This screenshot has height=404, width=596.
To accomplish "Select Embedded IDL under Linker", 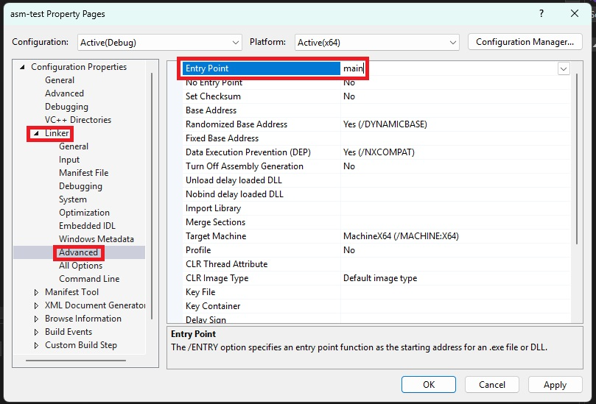I will tap(87, 226).
